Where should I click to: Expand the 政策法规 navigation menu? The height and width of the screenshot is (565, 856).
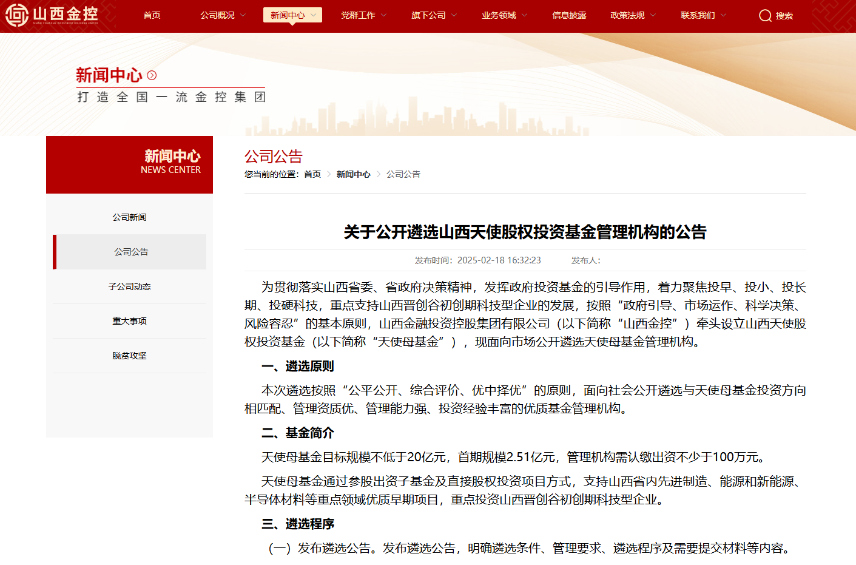[633, 15]
